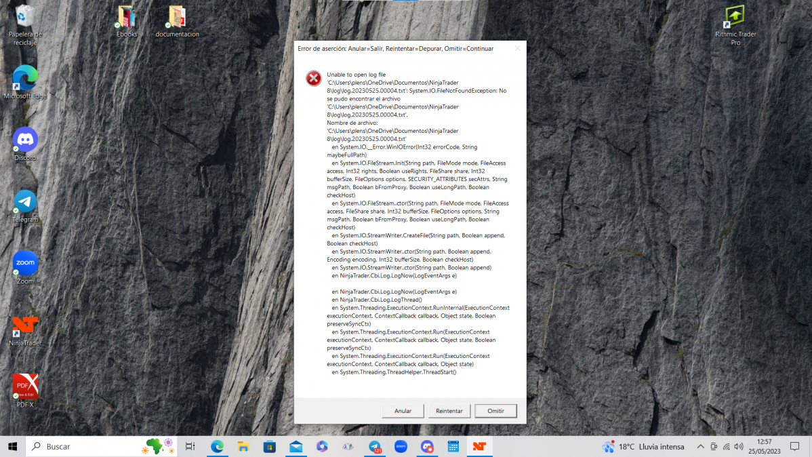Open Task View from the taskbar
Image resolution: width=812 pixels, height=457 pixels.
190,447
